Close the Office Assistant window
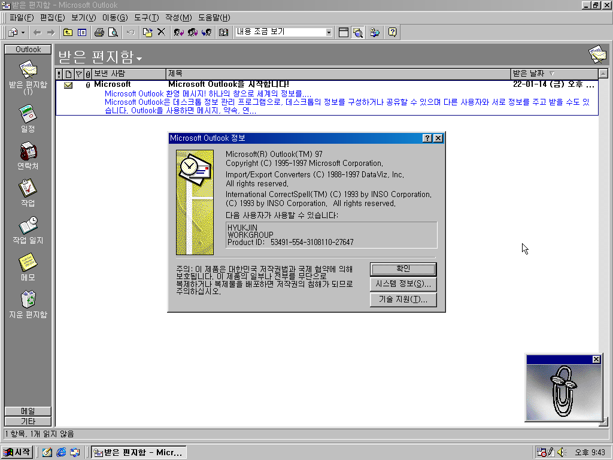This screenshot has height=460, width=613. click(596, 359)
